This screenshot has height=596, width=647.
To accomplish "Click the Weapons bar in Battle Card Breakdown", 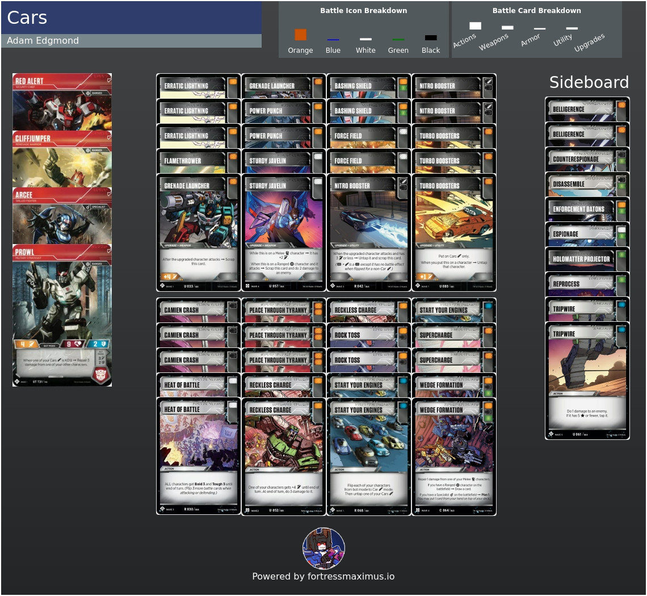I will (x=507, y=28).
